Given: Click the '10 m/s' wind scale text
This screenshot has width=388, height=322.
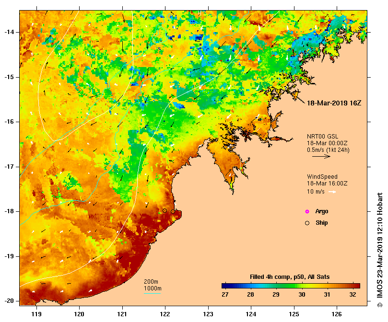Looking at the screenshot, I should pyautogui.click(x=316, y=192).
